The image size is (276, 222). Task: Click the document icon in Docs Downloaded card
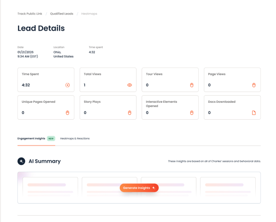pyautogui.click(x=254, y=113)
